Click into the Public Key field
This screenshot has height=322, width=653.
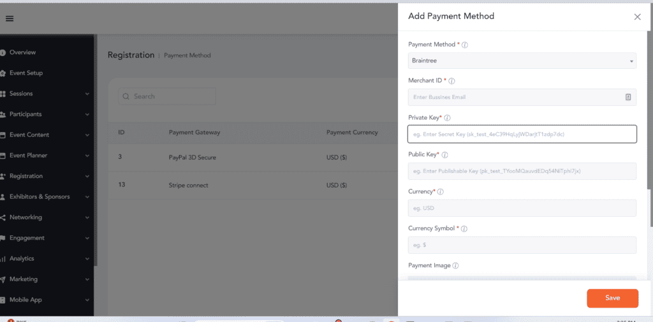pos(522,172)
